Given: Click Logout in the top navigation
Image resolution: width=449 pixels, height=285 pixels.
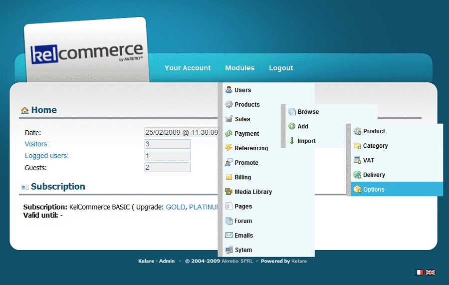Looking at the screenshot, I should 281,68.
